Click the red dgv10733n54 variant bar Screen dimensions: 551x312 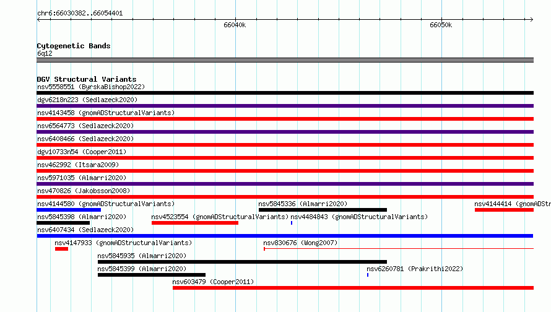coord(285,158)
